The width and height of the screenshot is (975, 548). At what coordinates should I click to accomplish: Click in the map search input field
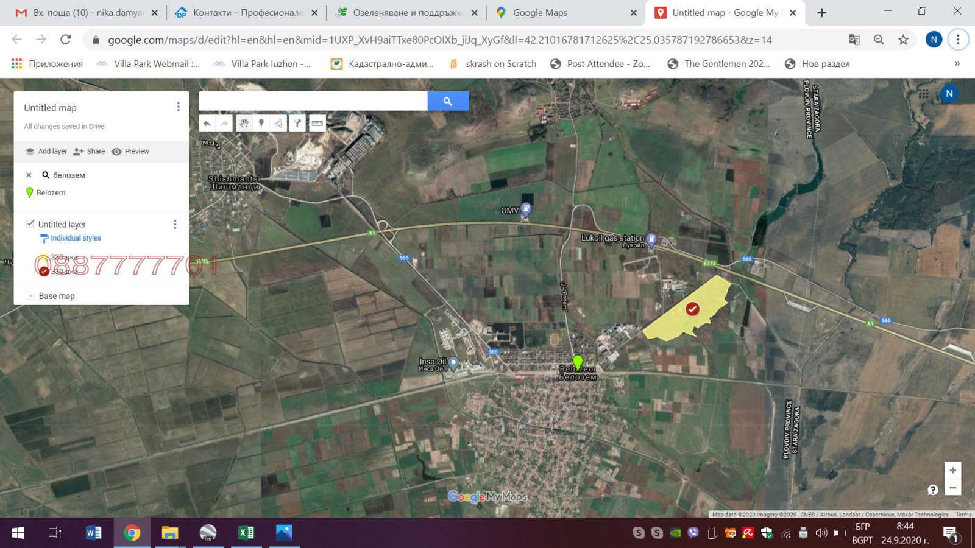pos(313,101)
